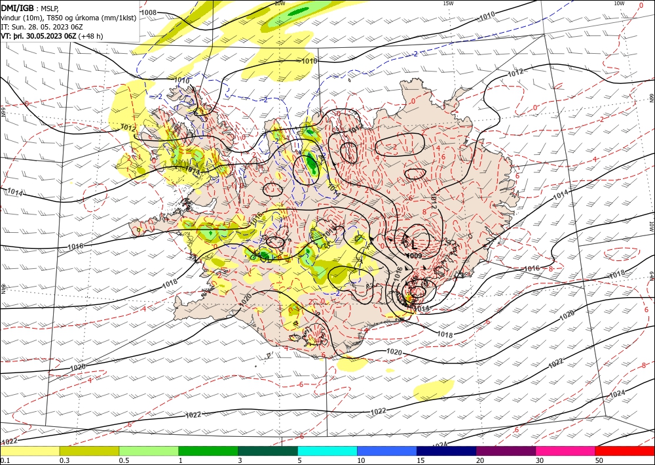The height and width of the screenshot is (465, 655).
Task: Click the "L" low pressure marker
Action: tap(415, 245)
